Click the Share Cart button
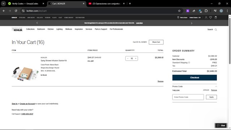This screenshot has width=231, height=130. 156,42
